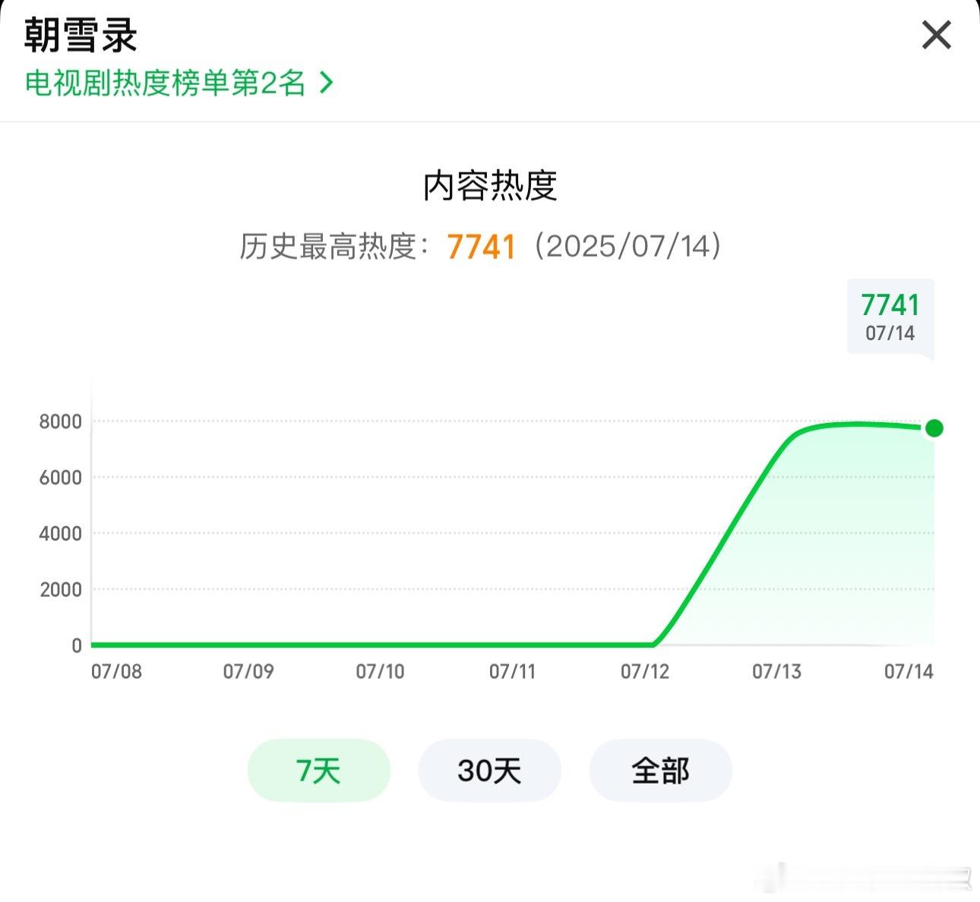Click the 朝雪录 title text

[81, 35]
